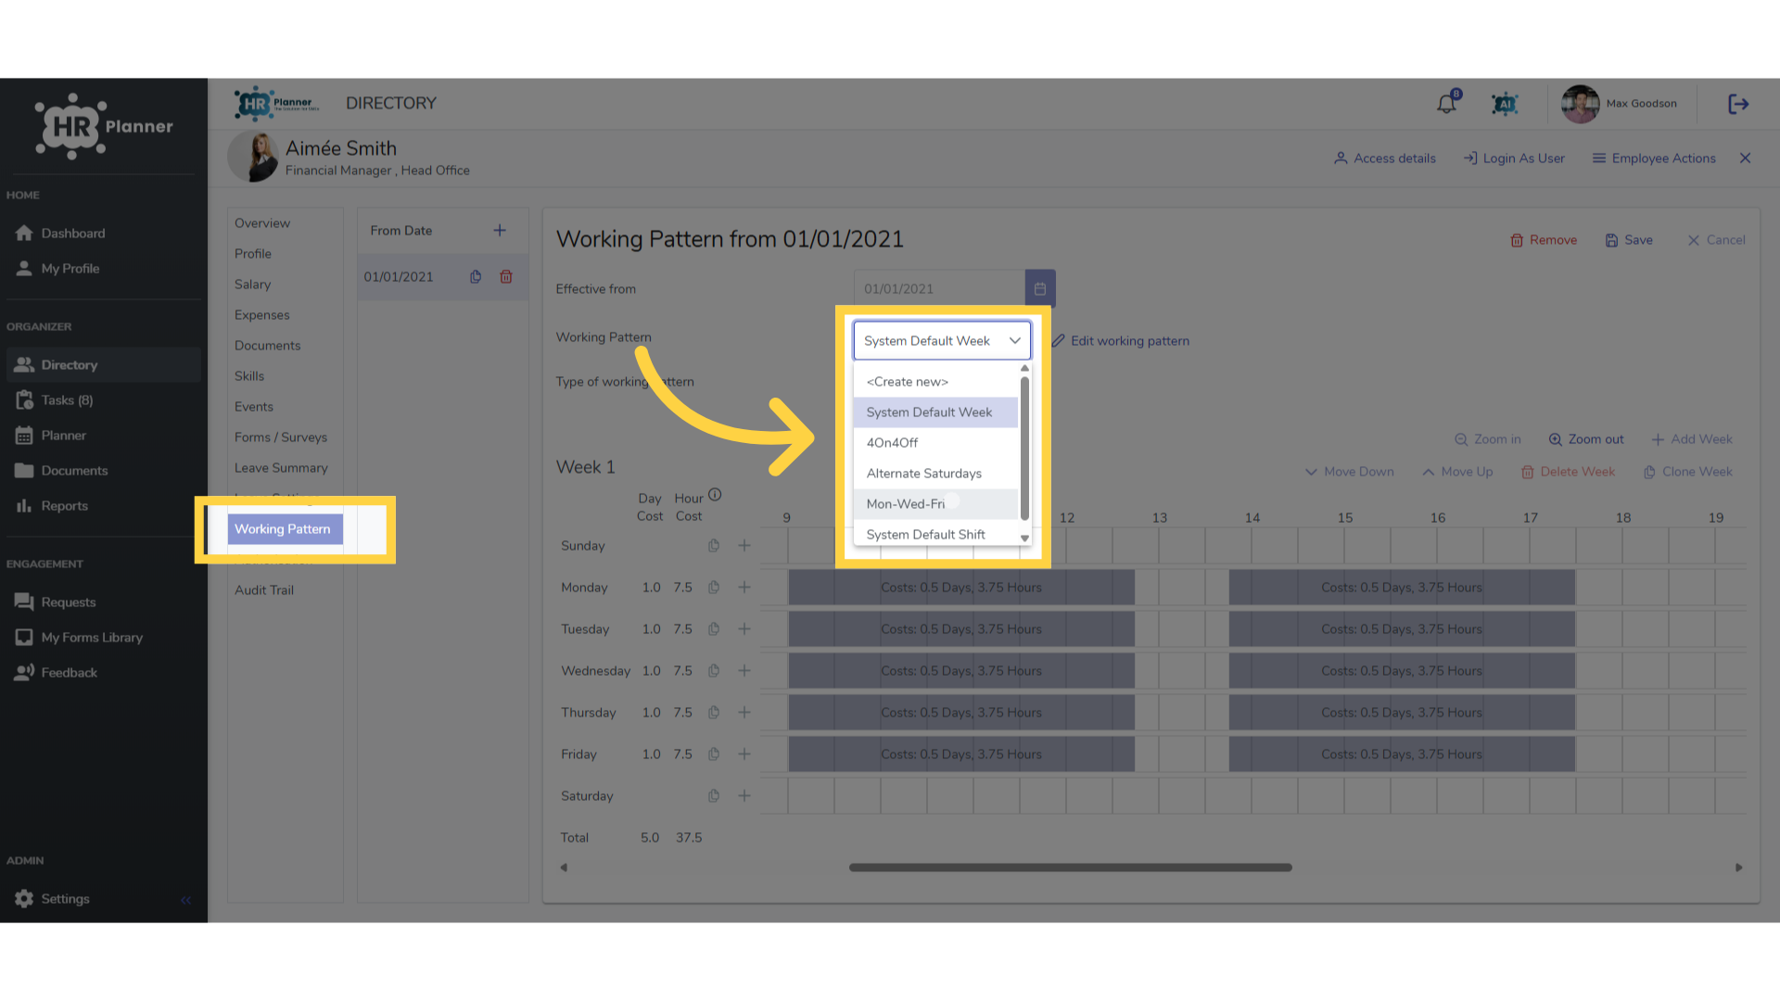Open the AI assistant icon
1780x1001 pixels.
tap(1505, 104)
